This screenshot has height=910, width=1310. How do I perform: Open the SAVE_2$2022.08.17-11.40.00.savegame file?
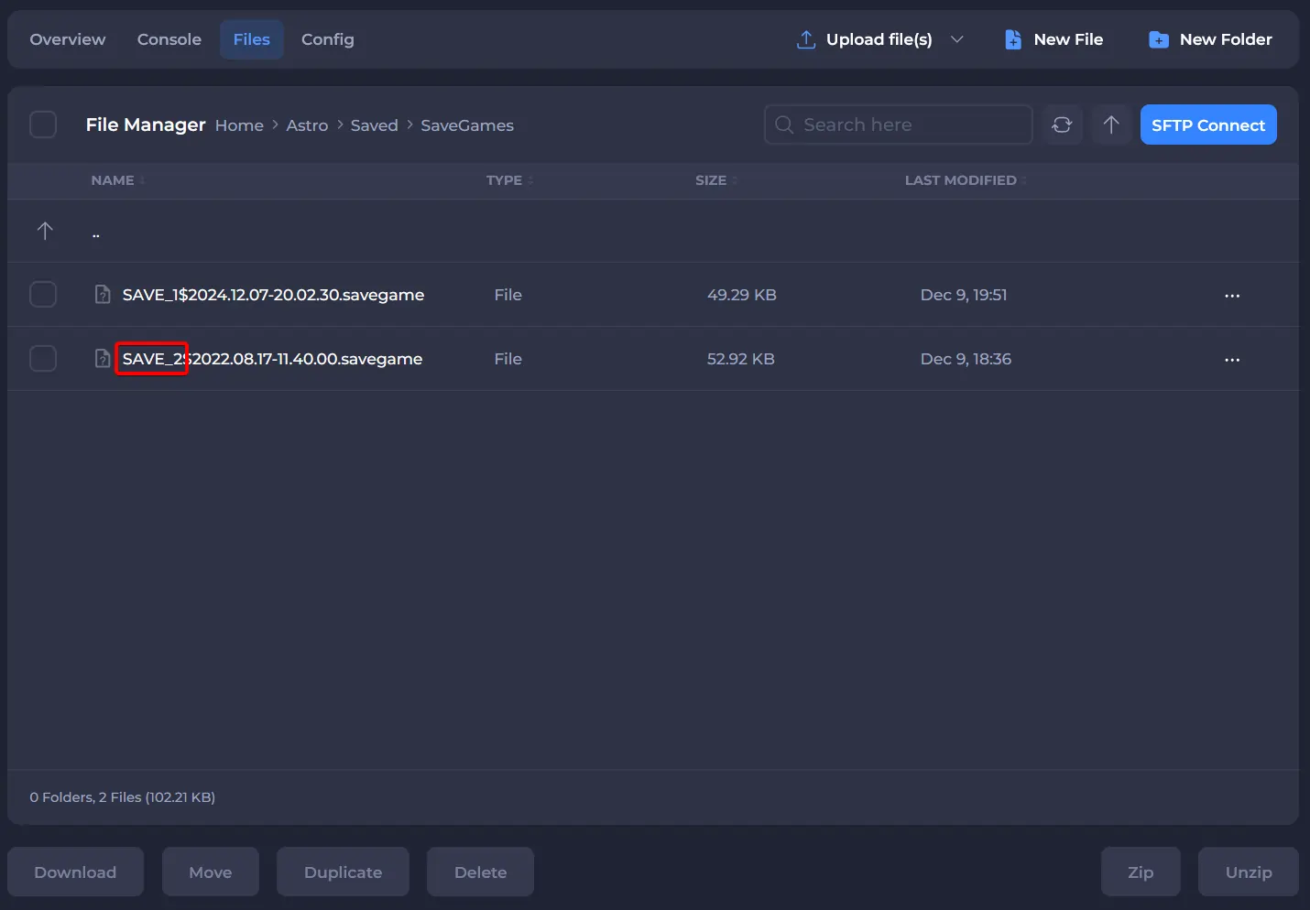272,359
